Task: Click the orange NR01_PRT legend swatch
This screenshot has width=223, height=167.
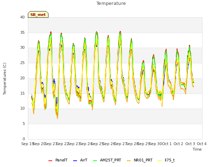Action: 129,161
